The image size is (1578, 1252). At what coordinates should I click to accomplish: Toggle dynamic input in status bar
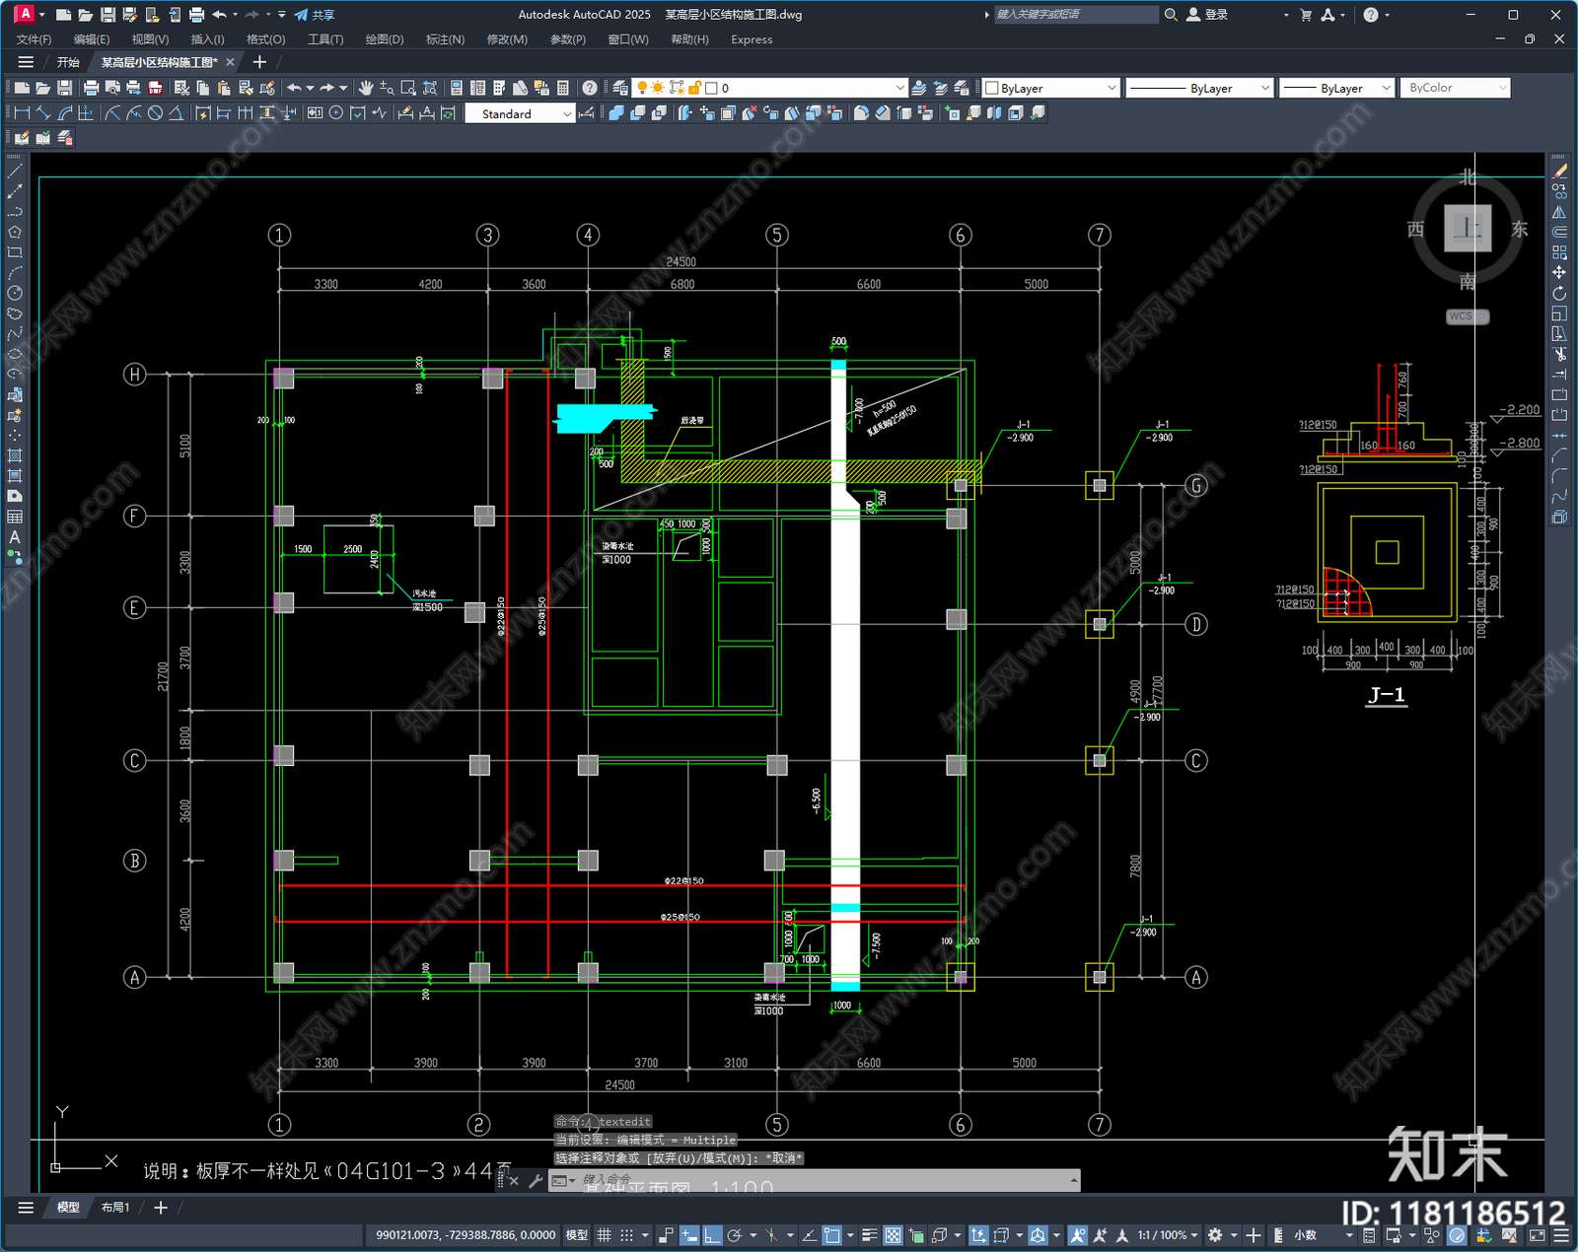[689, 1235]
